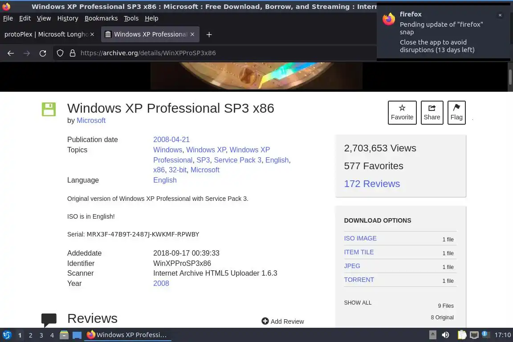The height and width of the screenshot is (342, 513).
Task: Open the Bookmarks menu
Action: click(101, 18)
